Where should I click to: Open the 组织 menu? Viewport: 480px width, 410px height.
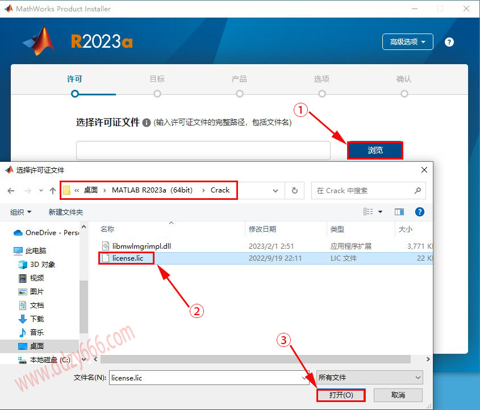coord(20,212)
